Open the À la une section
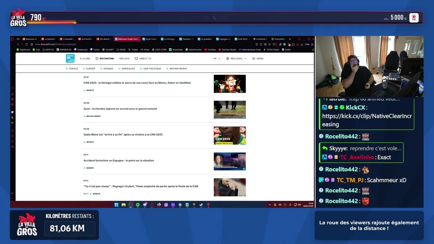Image resolution: width=434 pixels, height=244 pixels. point(85,59)
